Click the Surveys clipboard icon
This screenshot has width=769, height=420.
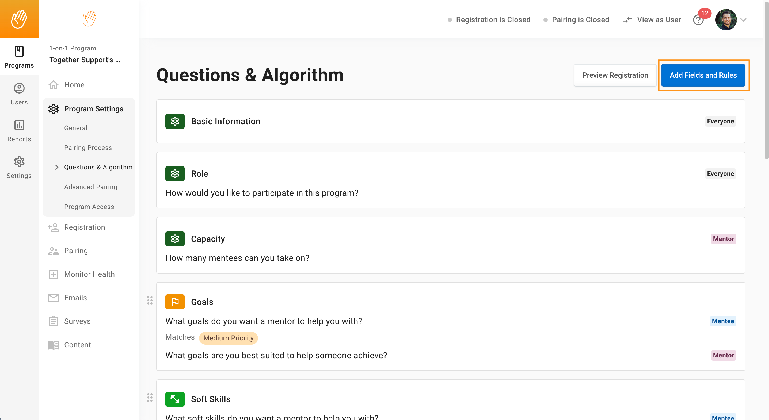pos(54,321)
